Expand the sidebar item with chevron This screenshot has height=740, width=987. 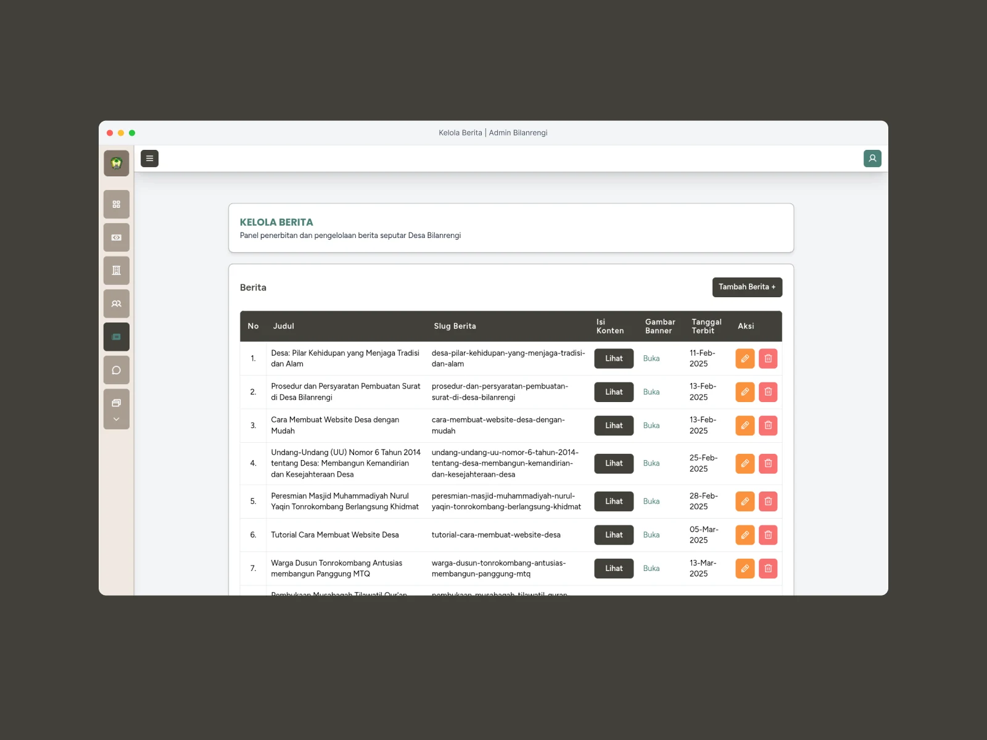(x=117, y=409)
